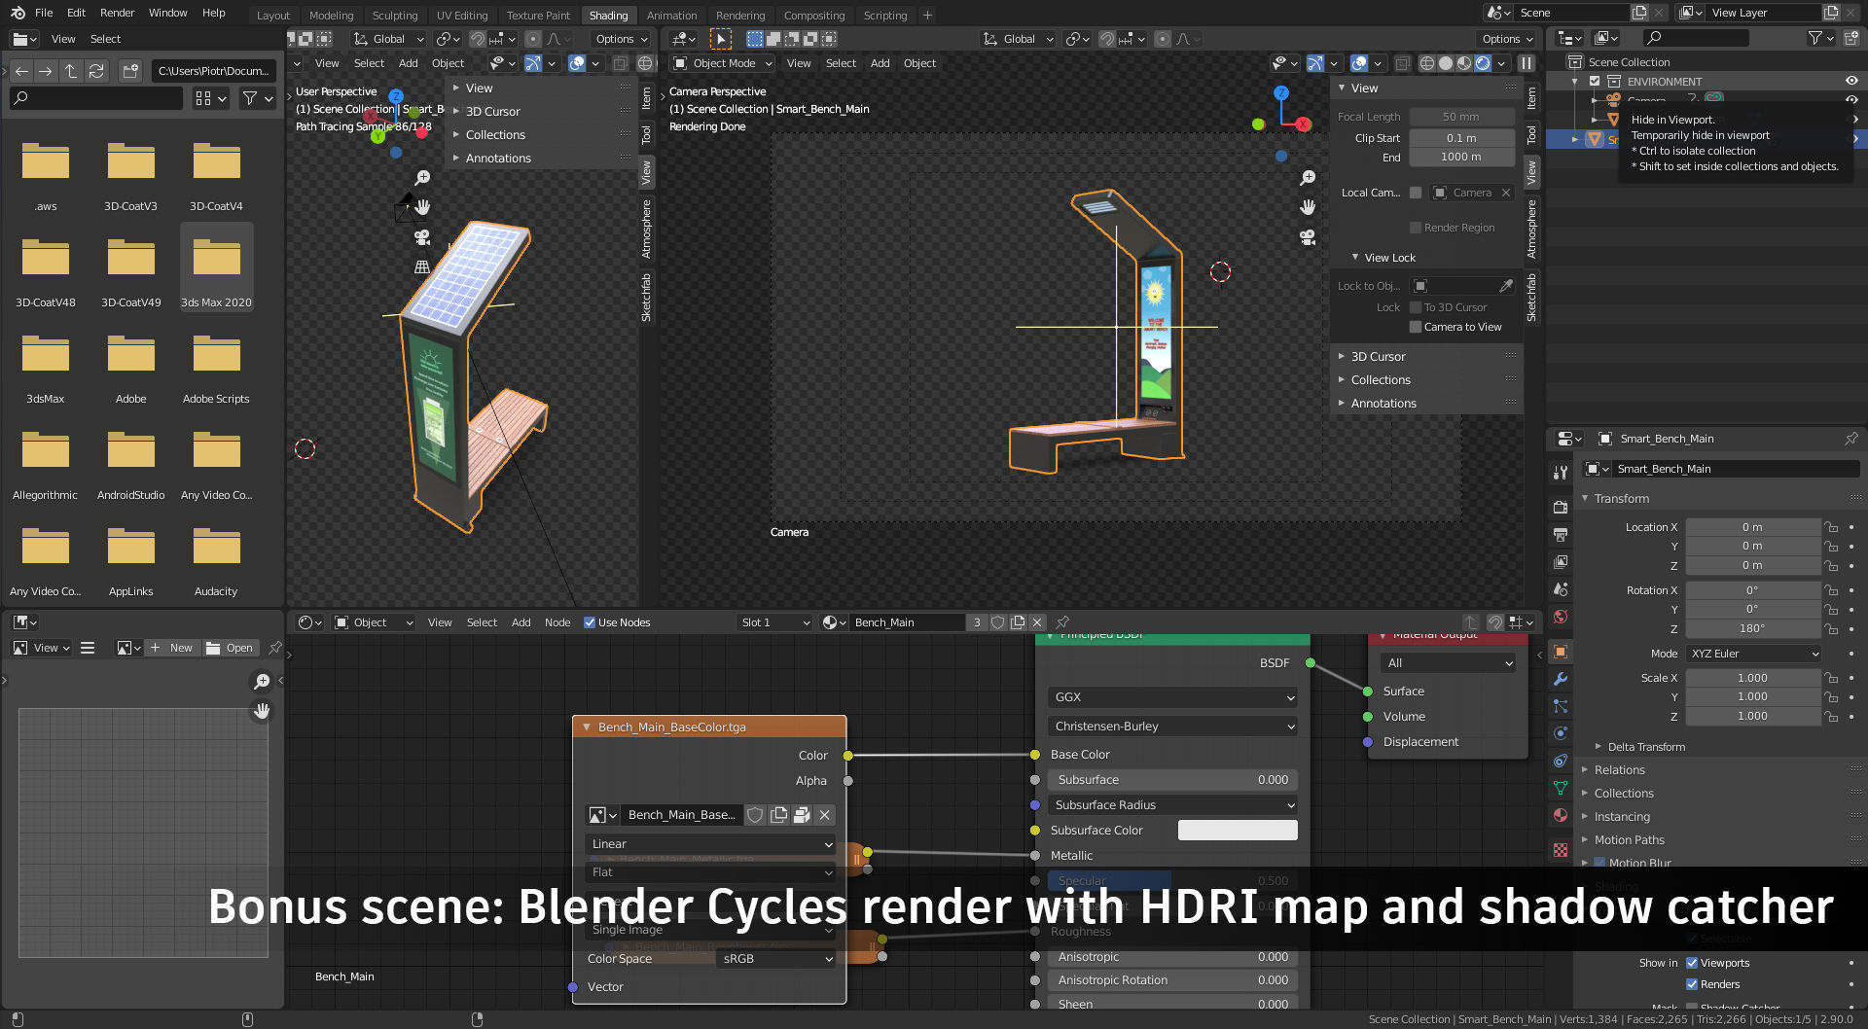This screenshot has width=1868, height=1029.
Task: Switch camera viewport to material preview shading
Action: pyautogui.click(x=1464, y=63)
